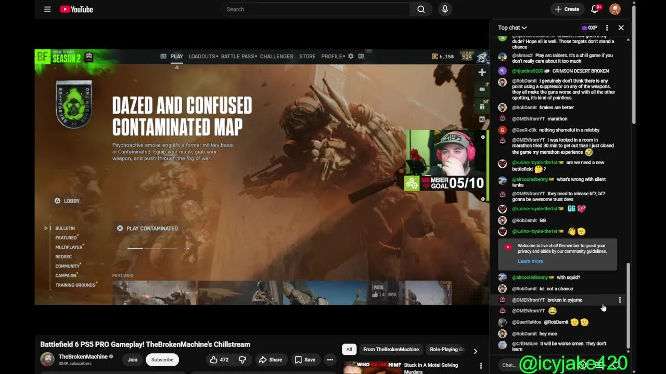This screenshot has width=666, height=374.
Task: Click the green ex-measure gas mask emblem
Action: (x=74, y=104)
